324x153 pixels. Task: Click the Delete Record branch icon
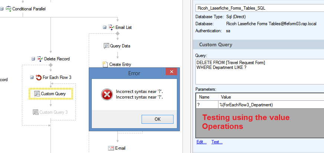tap(40, 59)
